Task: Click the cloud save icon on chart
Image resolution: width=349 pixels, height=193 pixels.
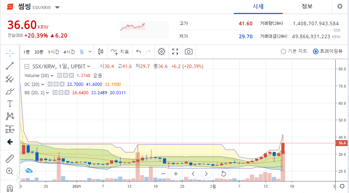Action: 29,171
